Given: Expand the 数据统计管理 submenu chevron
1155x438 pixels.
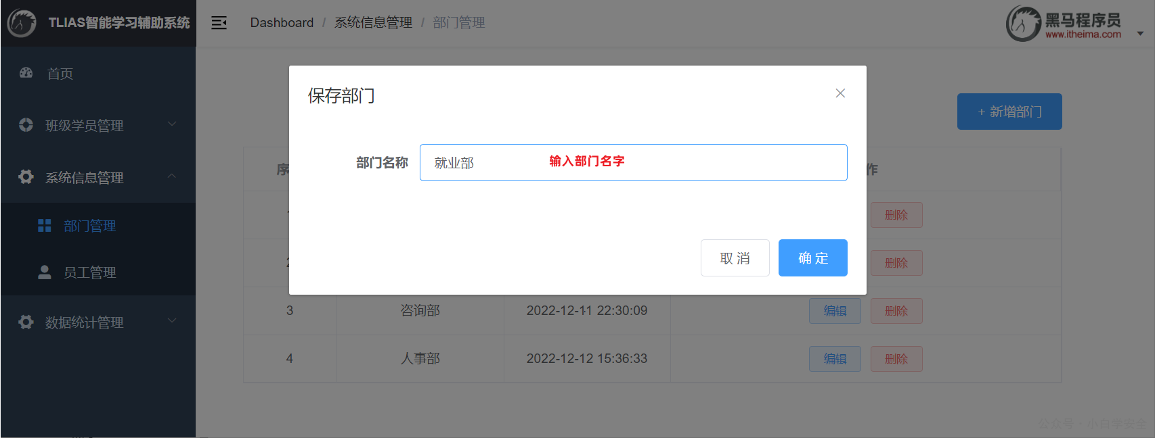Looking at the screenshot, I should pyautogui.click(x=172, y=320).
